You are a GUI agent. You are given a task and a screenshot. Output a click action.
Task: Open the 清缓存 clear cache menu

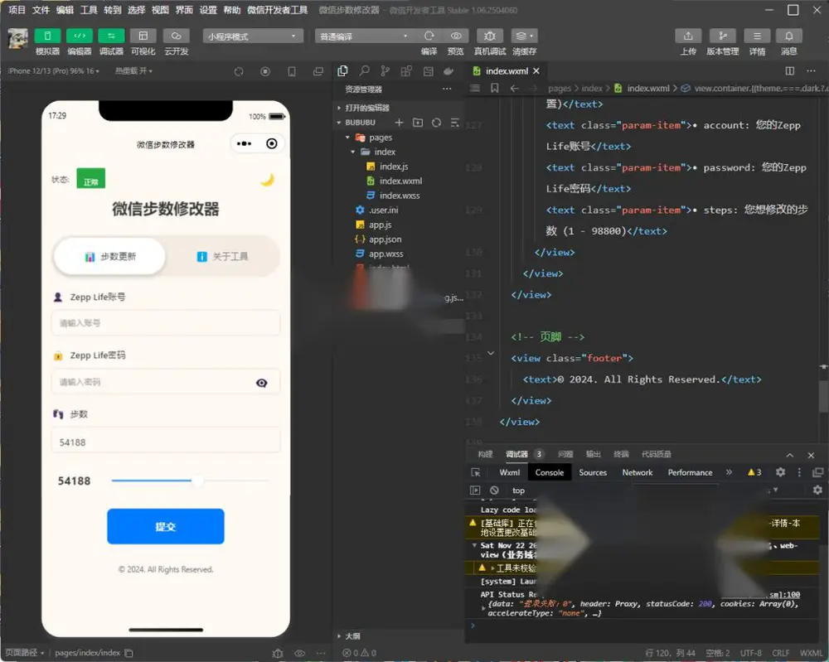[524, 36]
